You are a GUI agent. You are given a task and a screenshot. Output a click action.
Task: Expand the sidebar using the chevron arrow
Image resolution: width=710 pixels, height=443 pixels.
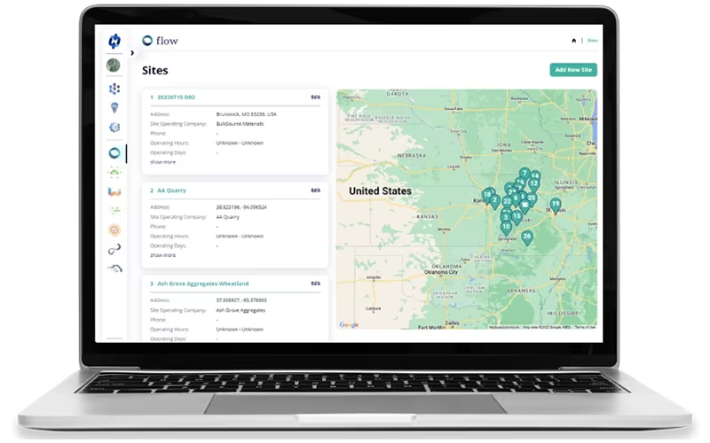coord(132,53)
